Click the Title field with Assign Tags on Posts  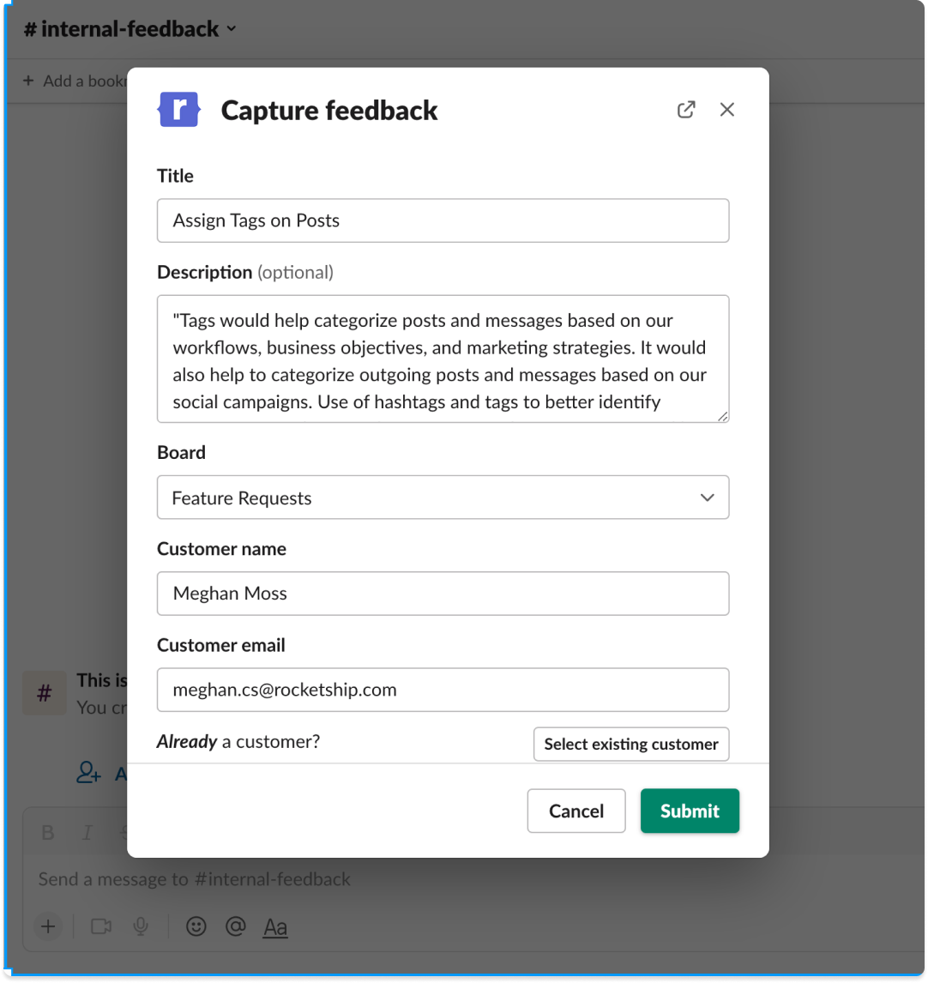click(443, 220)
